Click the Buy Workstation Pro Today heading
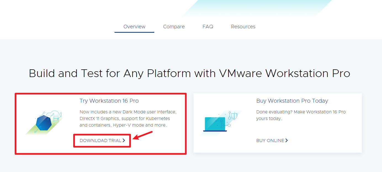382x172 pixels. tap(292, 101)
